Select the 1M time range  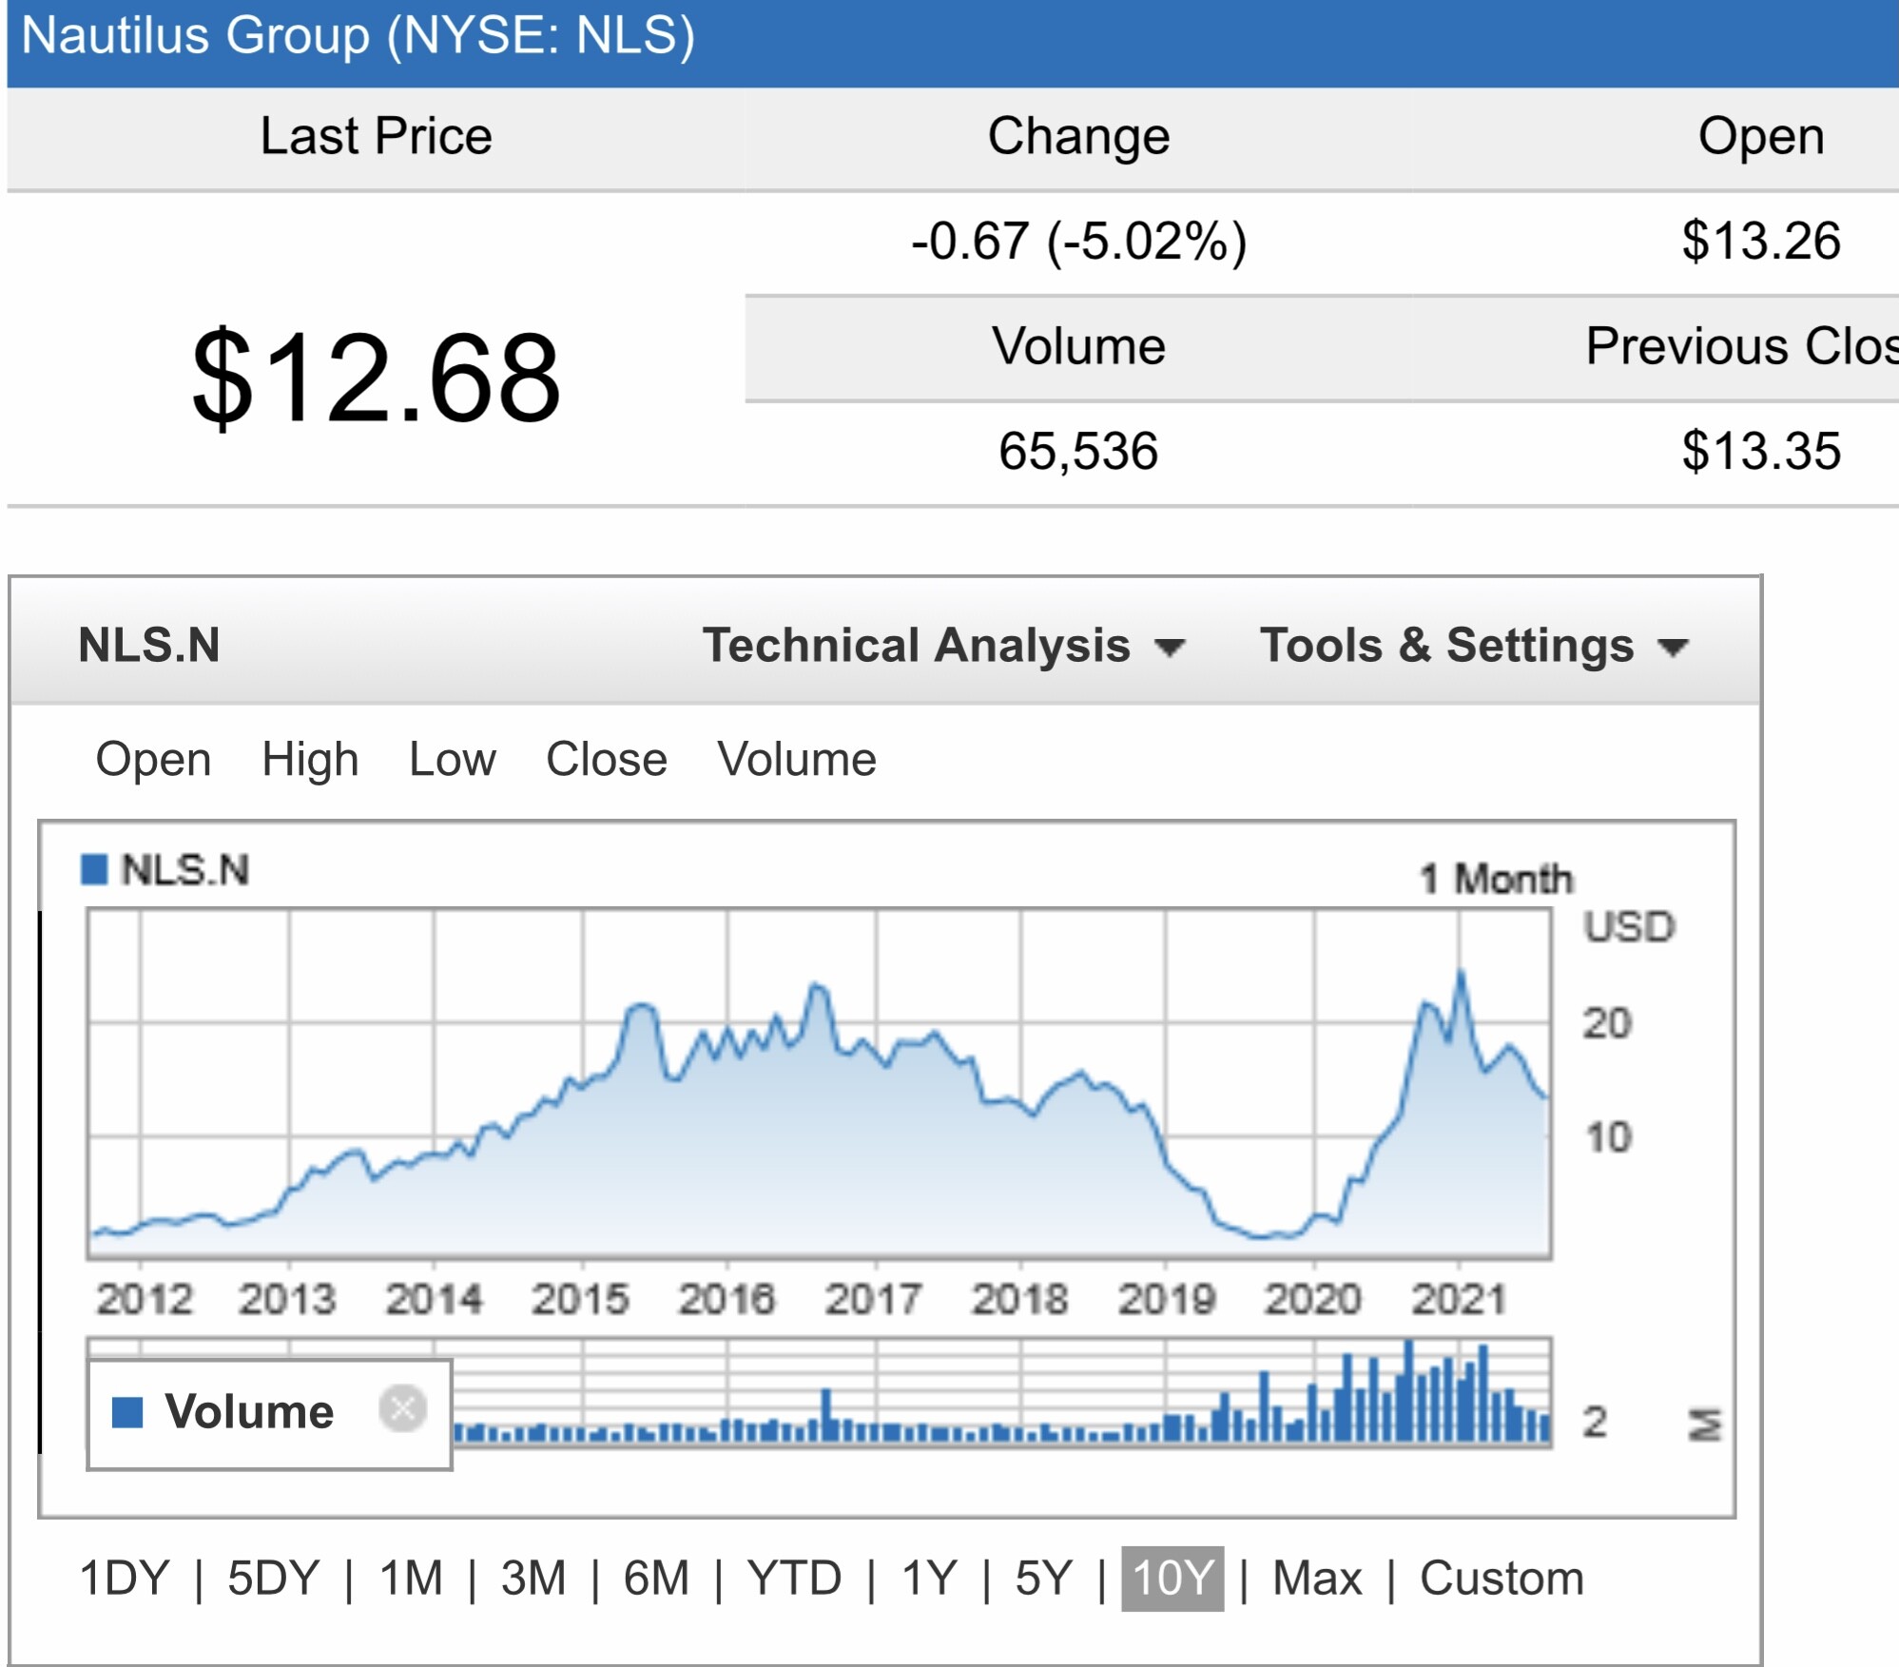pos(411,1579)
